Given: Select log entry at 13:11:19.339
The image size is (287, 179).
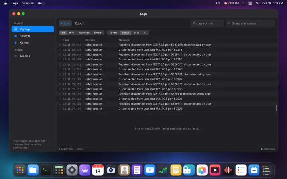Looking at the screenshot, I should point(167,109).
